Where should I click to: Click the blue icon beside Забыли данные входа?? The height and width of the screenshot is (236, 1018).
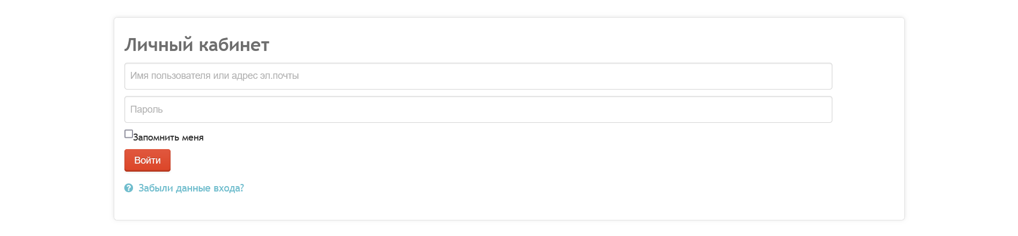pyautogui.click(x=129, y=188)
